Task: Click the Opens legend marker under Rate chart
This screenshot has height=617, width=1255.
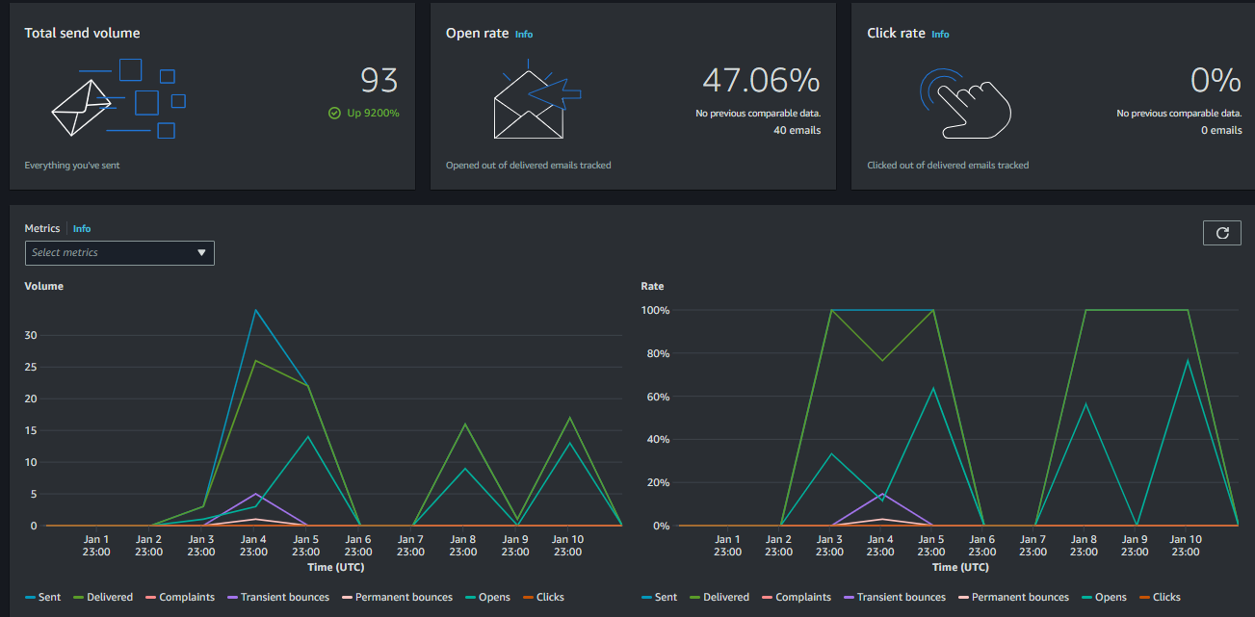Action: pos(1087,597)
